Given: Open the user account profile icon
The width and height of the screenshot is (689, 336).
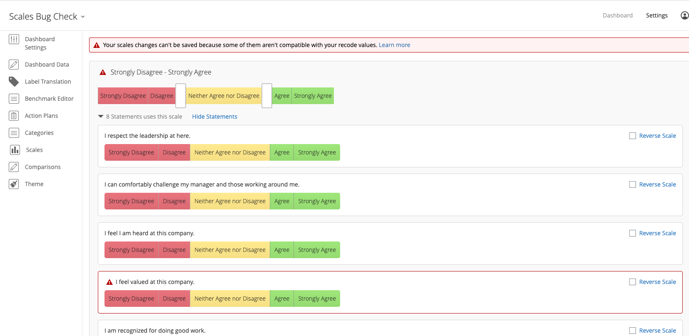Looking at the screenshot, I should (x=684, y=15).
